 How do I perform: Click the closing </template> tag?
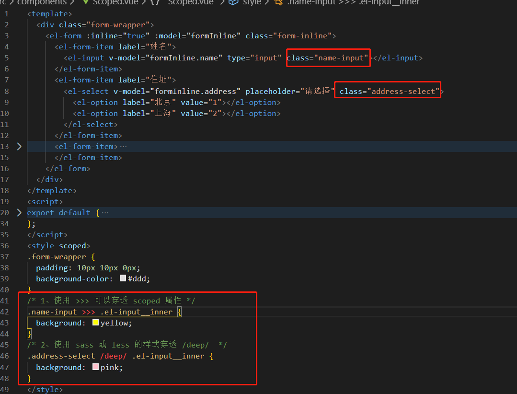click(x=52, y=191)
